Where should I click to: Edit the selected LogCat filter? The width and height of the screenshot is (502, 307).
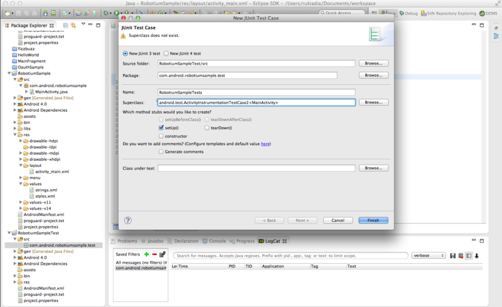[163, 254]
